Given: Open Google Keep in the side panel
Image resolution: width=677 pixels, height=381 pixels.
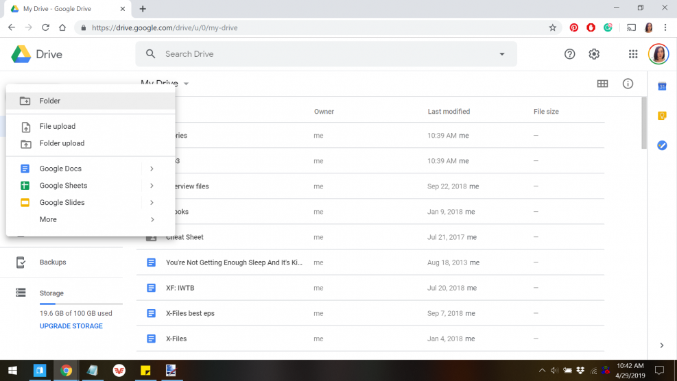Looking at the screenshot, I should [662, 116].
